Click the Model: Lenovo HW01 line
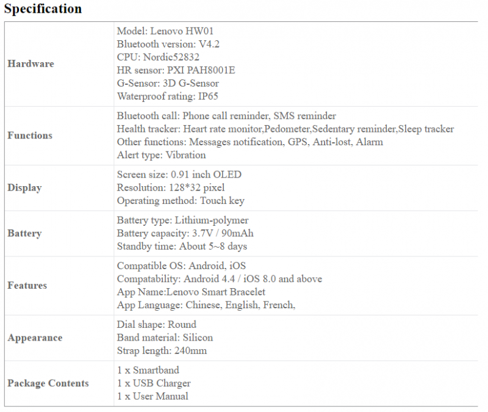The image size is (488, 412). pos(165,31)
